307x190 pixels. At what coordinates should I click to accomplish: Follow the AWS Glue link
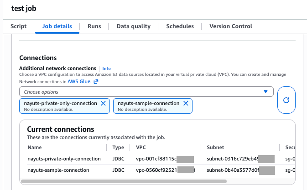pyautogui.click(x=79, y=82)
